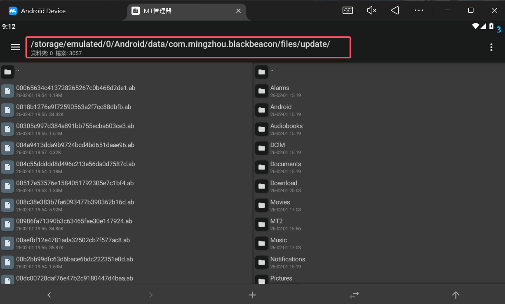The height and width of the screenshot is (304, 505).
Task: Open the Notifications folder
Action: [x=379, y=262]
